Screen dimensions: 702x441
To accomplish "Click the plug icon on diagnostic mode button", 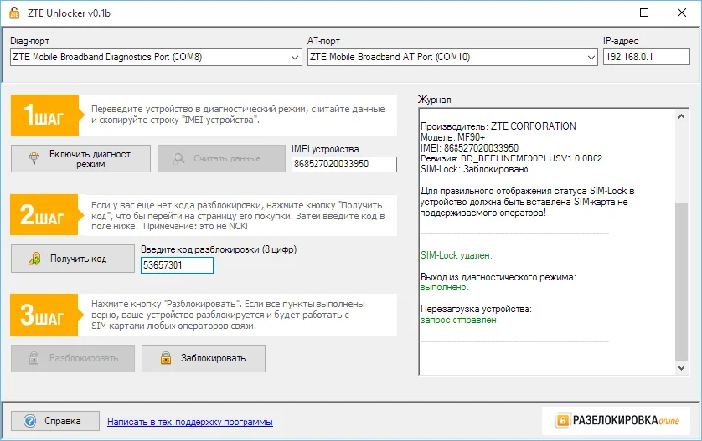I will click(34, 158).
